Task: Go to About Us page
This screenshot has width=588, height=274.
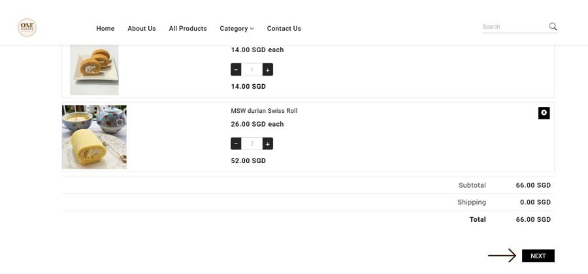Action: pyautogui.click(x=142, y=29)
